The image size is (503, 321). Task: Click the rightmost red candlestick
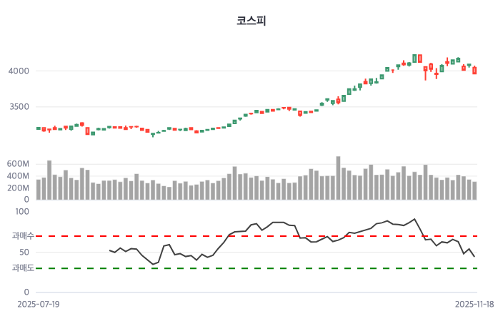pos(474,70)
